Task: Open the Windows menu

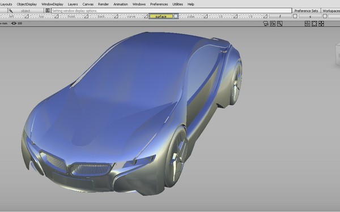Action: coord(139,4)
